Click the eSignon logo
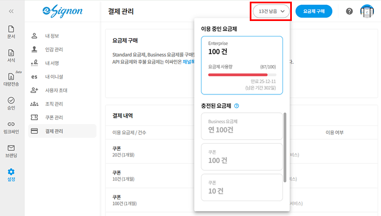381x216 pixels. pos(63,11)
